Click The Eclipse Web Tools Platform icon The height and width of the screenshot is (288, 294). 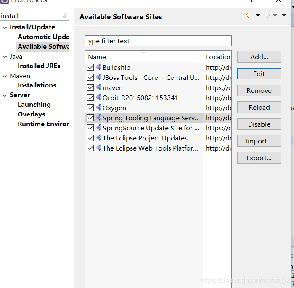(99, 148)
